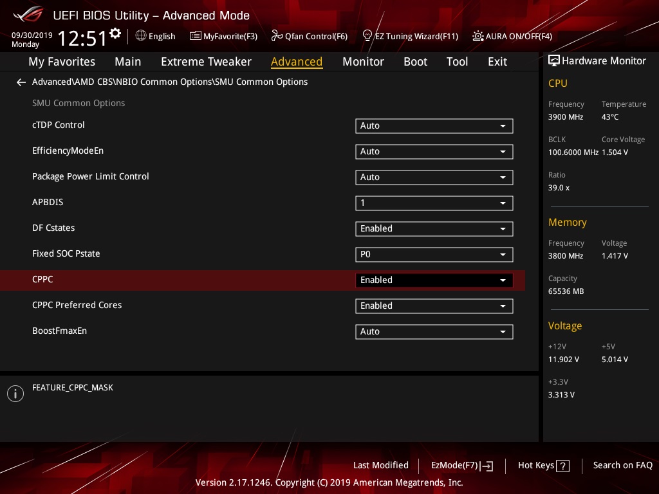Viewport: 659px width, 494px height.
Task: Expand Package Power Limit Control dropdown
Action: pyautogui.click(x=434, y=178)
